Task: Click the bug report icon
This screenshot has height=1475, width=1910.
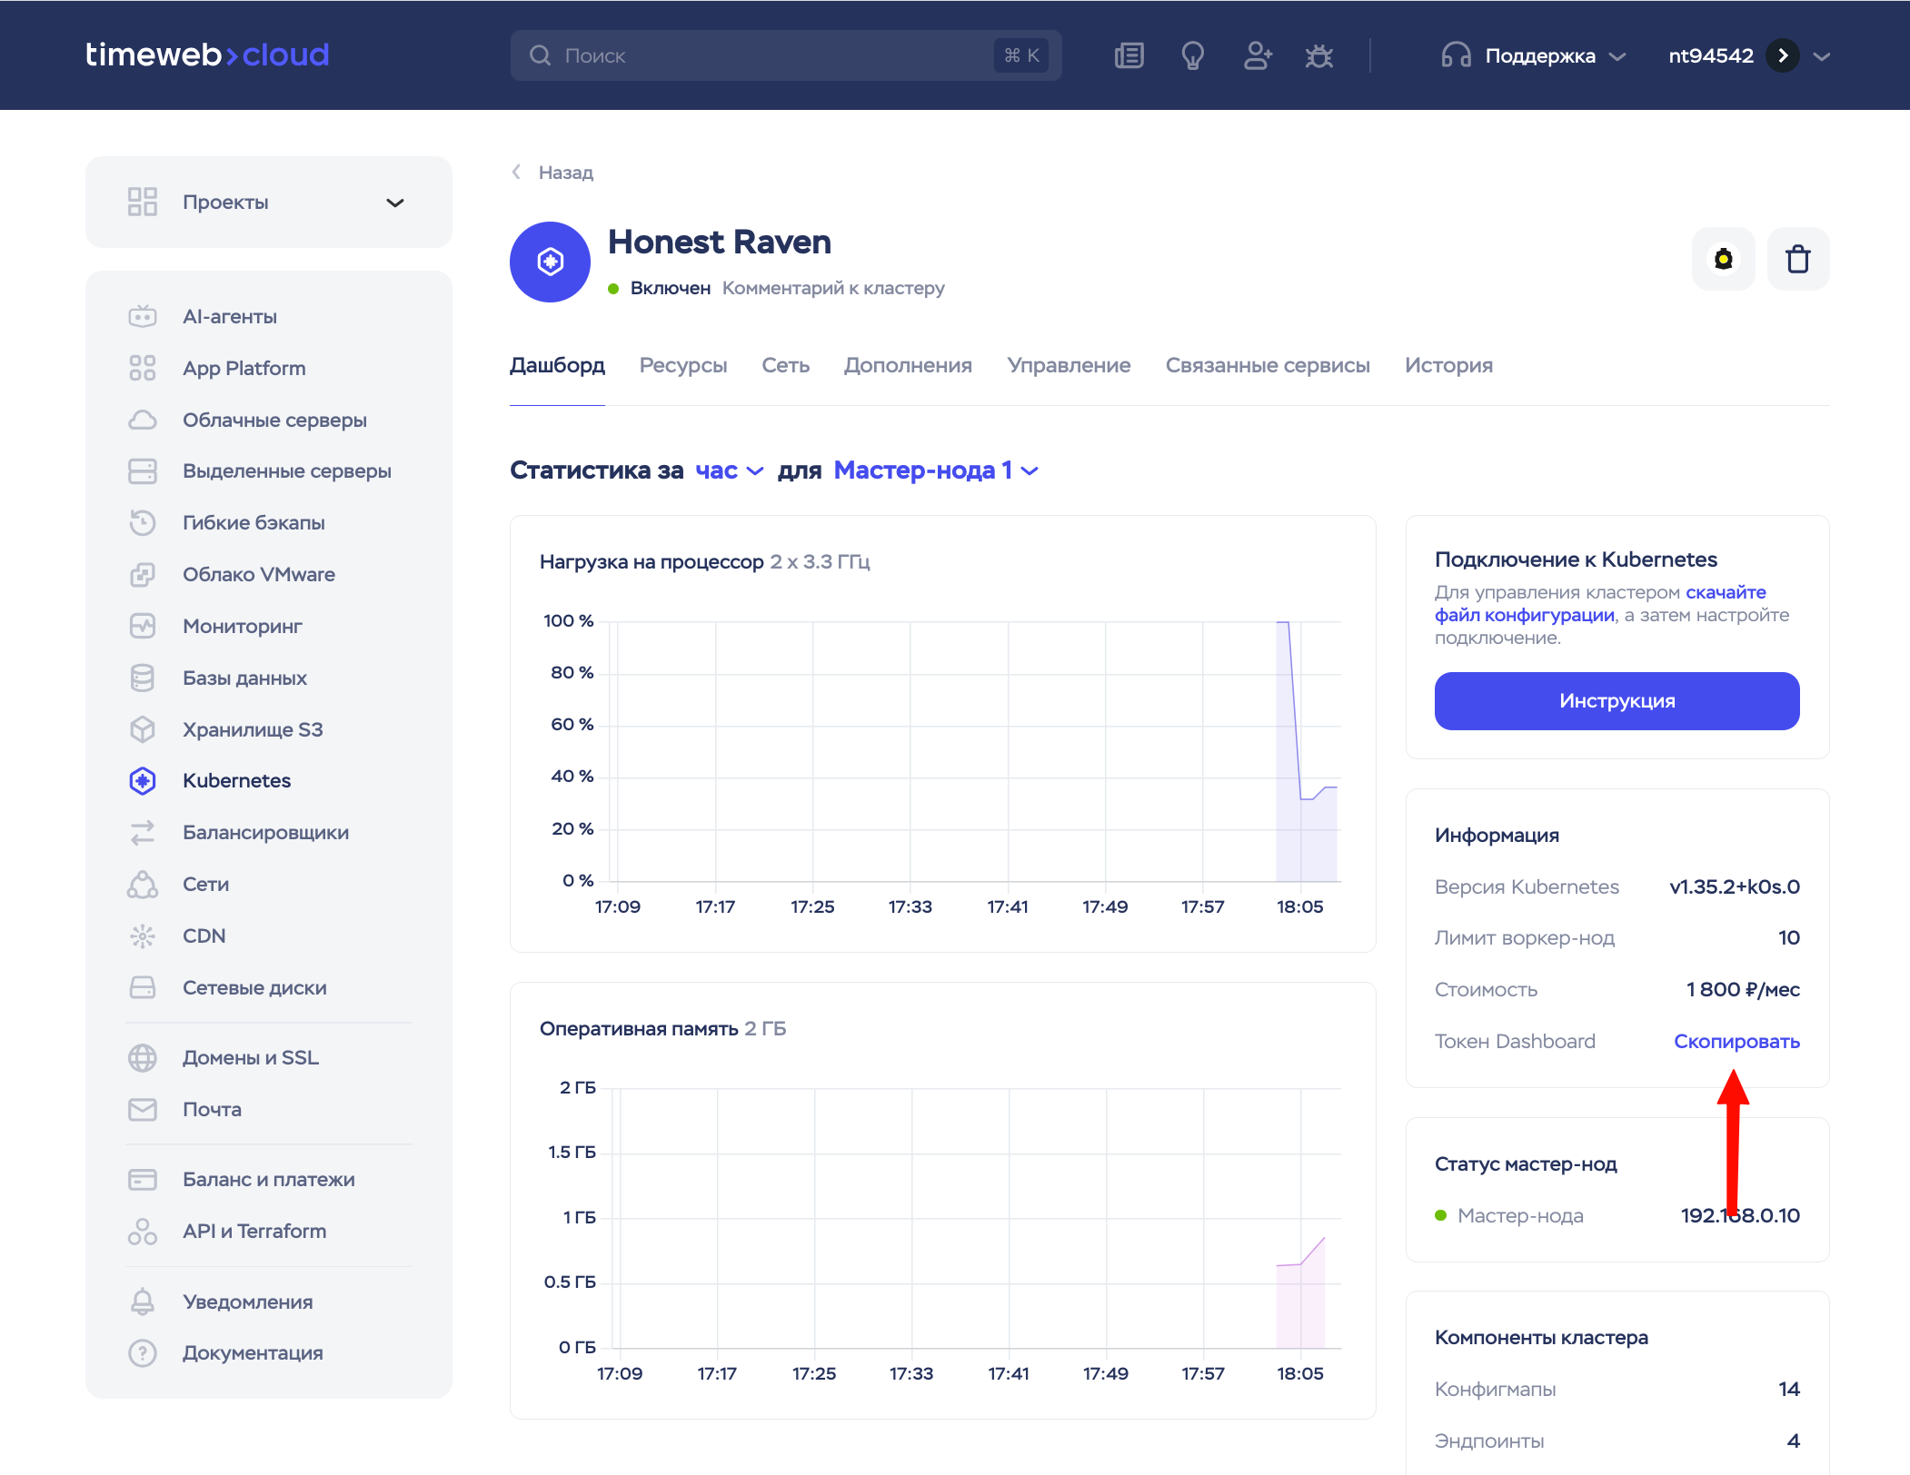Action: [x=1318, y=56]
